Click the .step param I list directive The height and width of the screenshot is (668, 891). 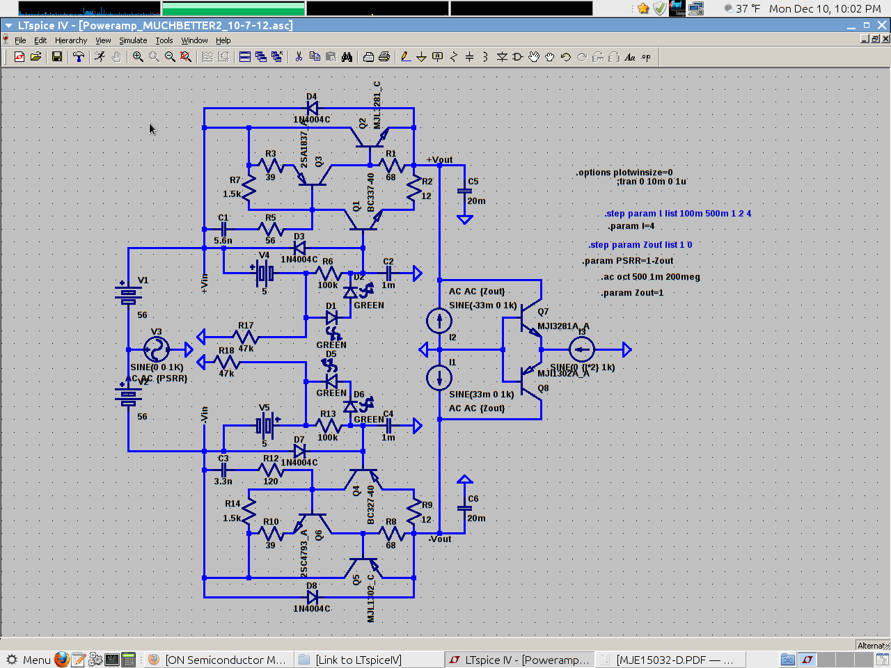[x=678, y=214]
